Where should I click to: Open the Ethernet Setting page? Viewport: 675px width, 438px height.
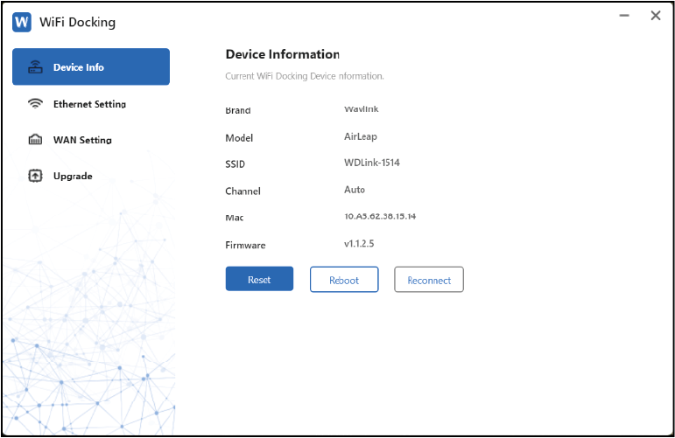tap(89, 104)
